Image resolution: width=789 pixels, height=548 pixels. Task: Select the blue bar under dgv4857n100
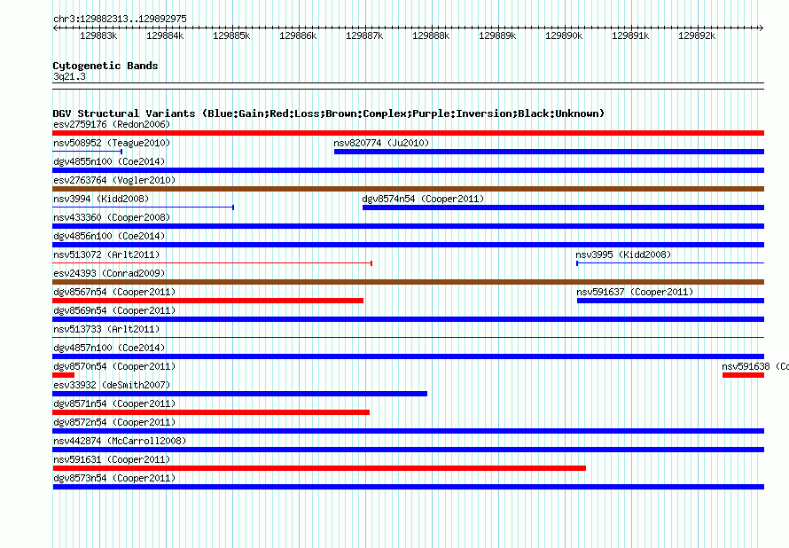click(408, 356)
